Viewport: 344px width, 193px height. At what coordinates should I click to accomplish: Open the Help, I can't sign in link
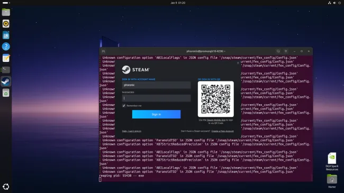click(132, 131)
